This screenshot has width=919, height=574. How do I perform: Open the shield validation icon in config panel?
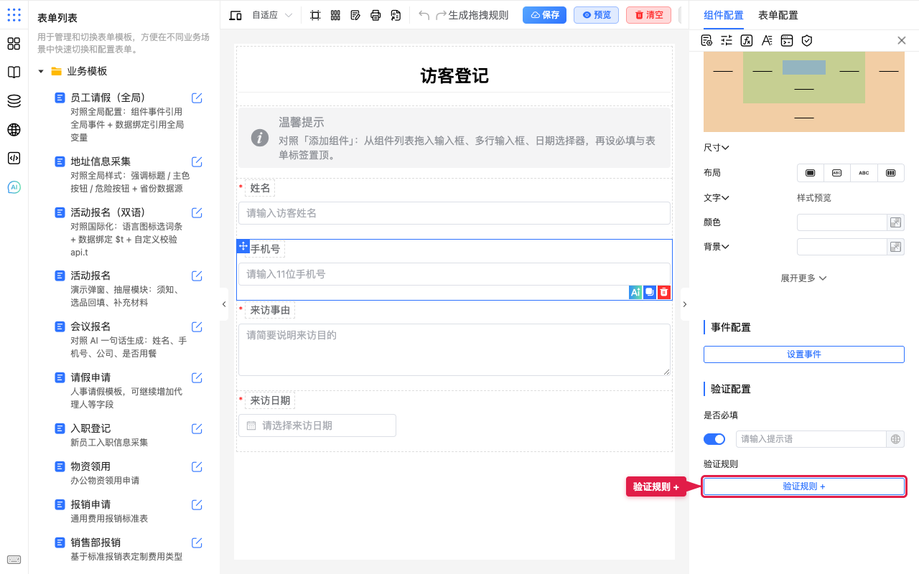click(x=807, y=40)
